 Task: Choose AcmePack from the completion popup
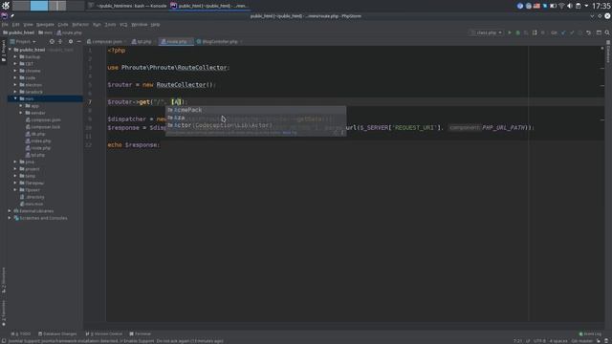[255, 110]
